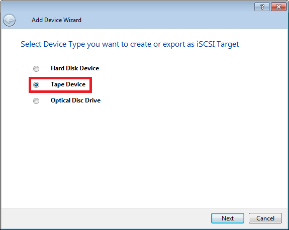Click the empty white area below the options
Image resolution: width=289 pixels, height=230 pixels.
point(145,157)
